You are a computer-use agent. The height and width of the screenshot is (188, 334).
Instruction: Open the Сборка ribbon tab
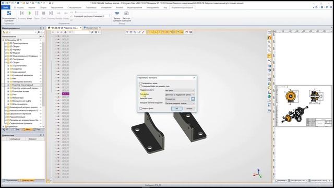tap(43, 7)
